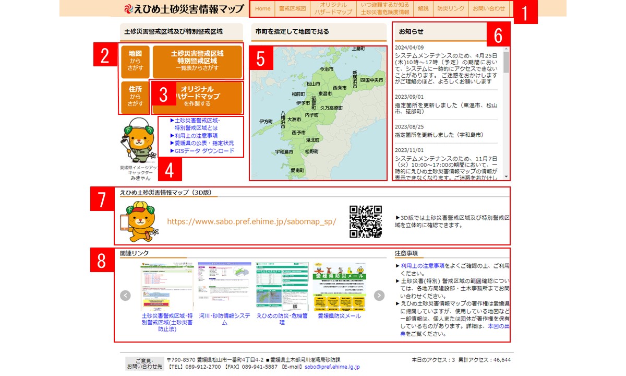The image size is (626, 376).
Task: Select 久万高原町 on the map
Action: pos(331,108)
